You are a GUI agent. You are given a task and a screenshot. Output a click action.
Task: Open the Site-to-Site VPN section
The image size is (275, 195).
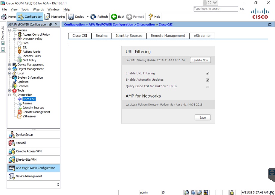pyautogui.click(x=33, y=159)
